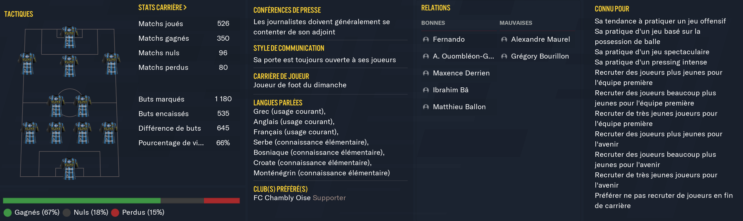Click the green Gagnés legend circle
The width and height of the screenshot is (743, 221).
(x=8, y=212)
